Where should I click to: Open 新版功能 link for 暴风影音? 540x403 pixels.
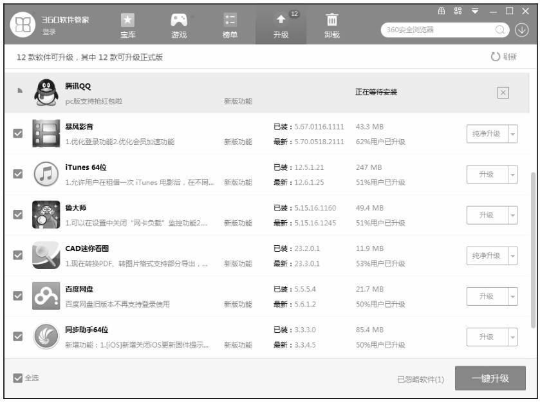[238, 142]
